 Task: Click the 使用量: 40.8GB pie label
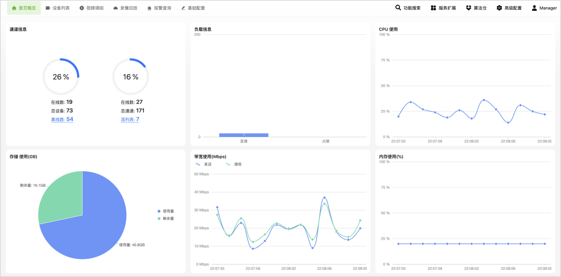click(131, 245)
